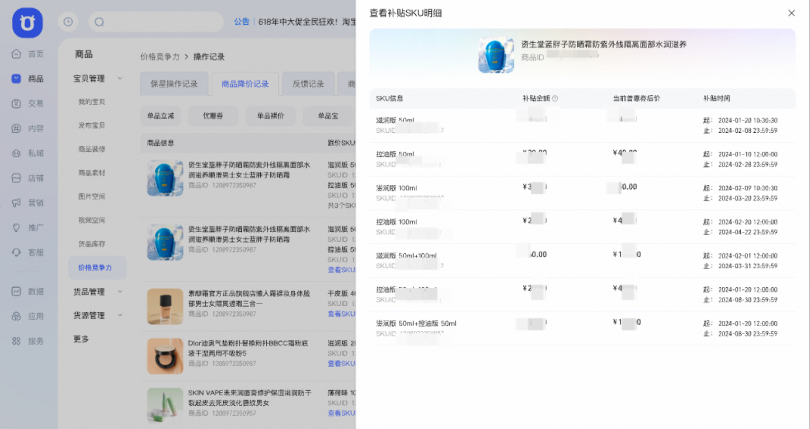Switch to 保星操作记录 tab
The image size is (810, 429).
[x=174, y=84]
